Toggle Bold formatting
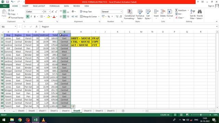Image resolution: width=219 pixels, height=123 pixels. 28,17
